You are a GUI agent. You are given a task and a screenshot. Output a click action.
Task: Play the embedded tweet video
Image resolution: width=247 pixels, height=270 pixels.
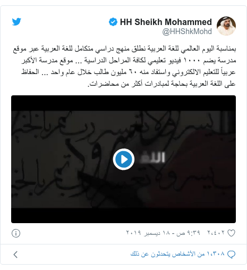(x=124, y=159)
